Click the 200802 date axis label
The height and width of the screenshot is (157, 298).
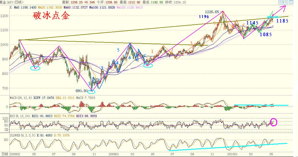[x=15, y=154]
